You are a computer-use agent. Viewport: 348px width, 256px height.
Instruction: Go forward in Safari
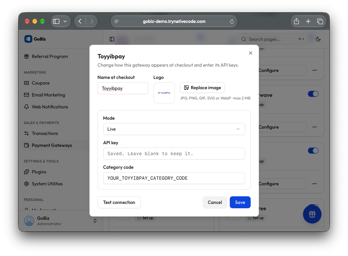(x=92, y=21)
